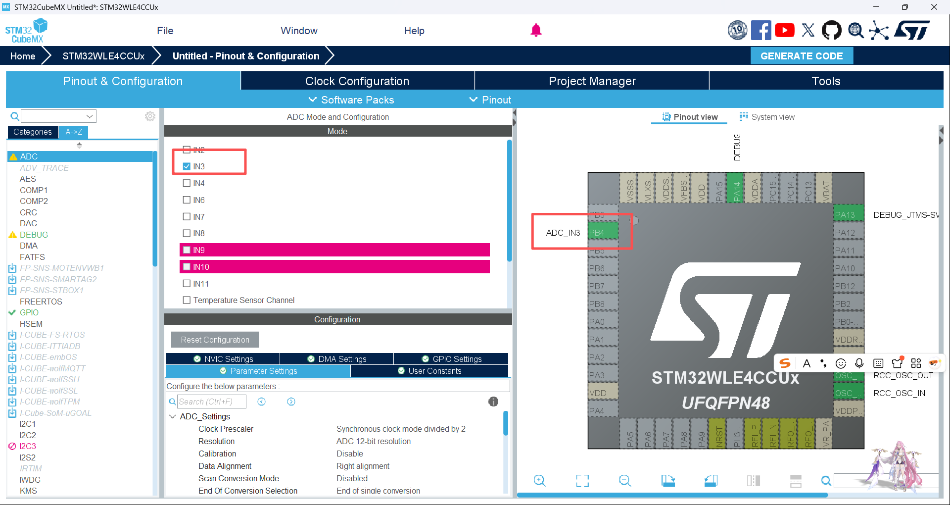The width and height of the screenshot is (950, 505).
Task: Enable the IN4 ADC channel
Action: coord(187,183)
